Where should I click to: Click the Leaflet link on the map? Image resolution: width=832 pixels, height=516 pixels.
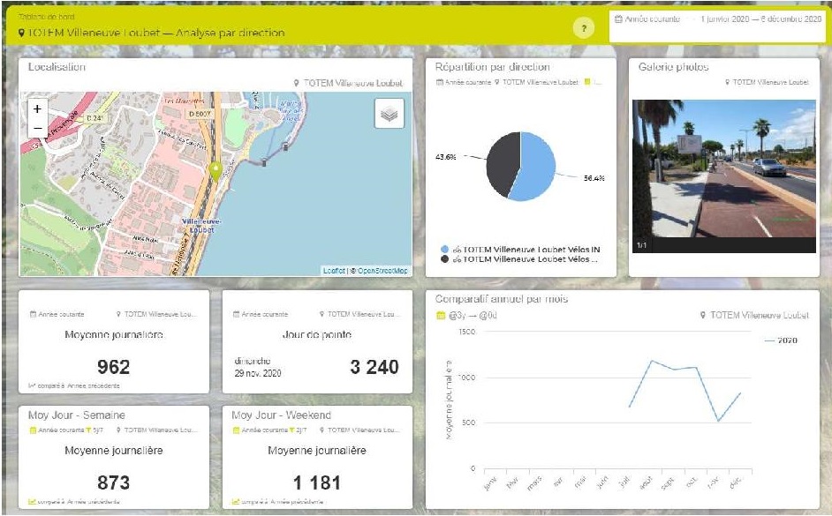pyautogui.click(x=333, y=271)
